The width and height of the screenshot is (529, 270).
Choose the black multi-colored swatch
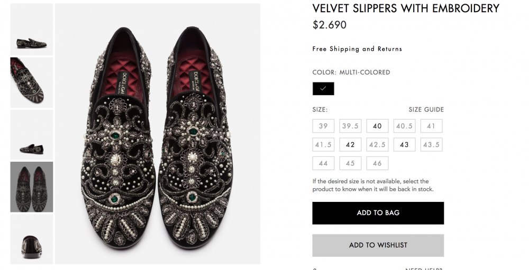click(x=323, y=89)
